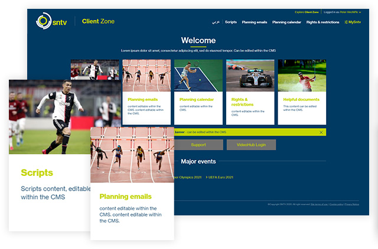Click the golfer Helpful documents image
378x249 pixels.
coord(301,75)
